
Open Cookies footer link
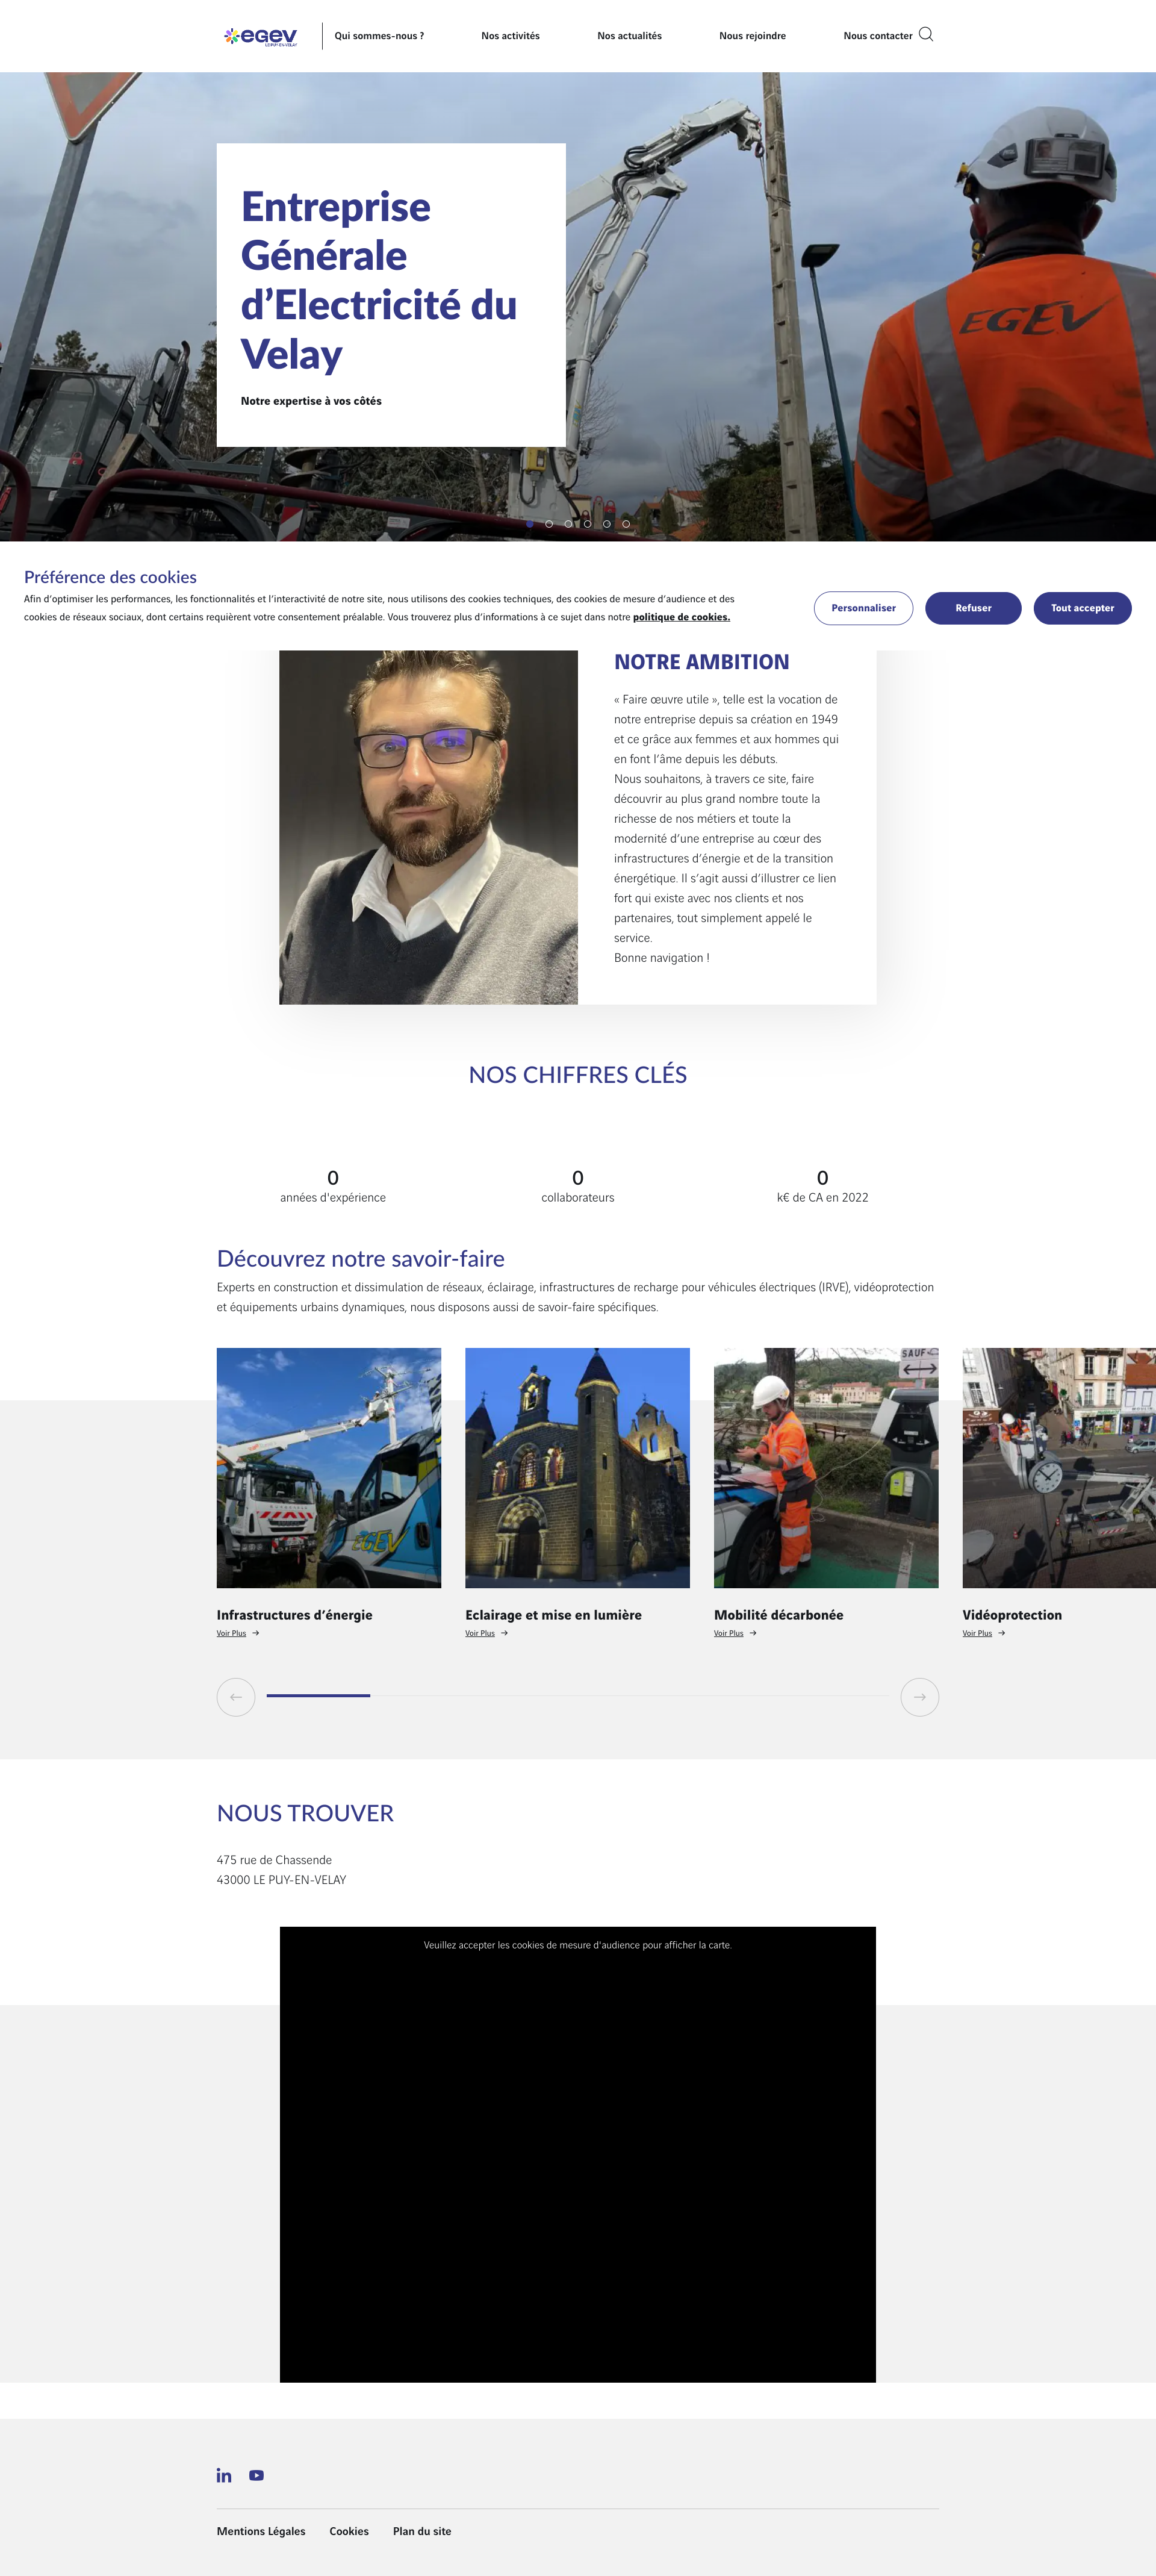click(349, 2531)
